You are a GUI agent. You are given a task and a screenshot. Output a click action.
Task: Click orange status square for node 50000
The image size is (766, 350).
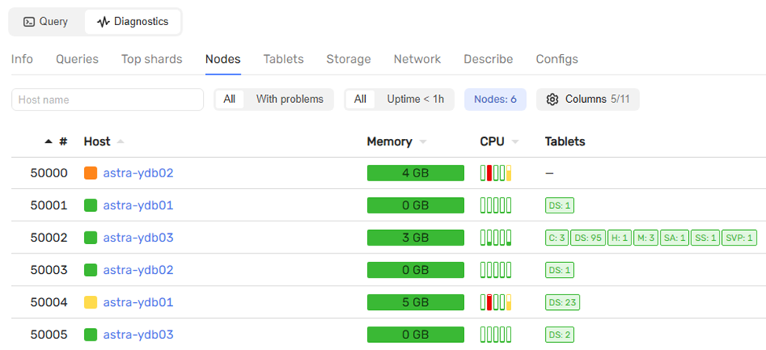point(90,173)
